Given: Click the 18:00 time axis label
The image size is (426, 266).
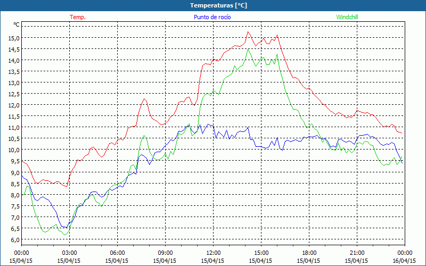Looking at the screenshot, I should tap(309, 253).
